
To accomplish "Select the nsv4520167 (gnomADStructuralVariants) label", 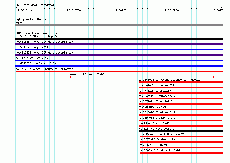I will coord(44,69).
